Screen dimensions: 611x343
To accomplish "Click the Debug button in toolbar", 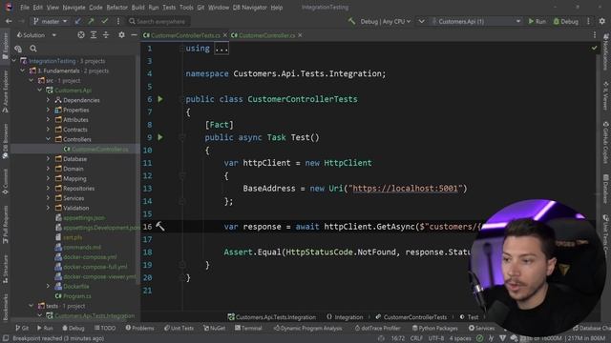I will pos(566,21).
